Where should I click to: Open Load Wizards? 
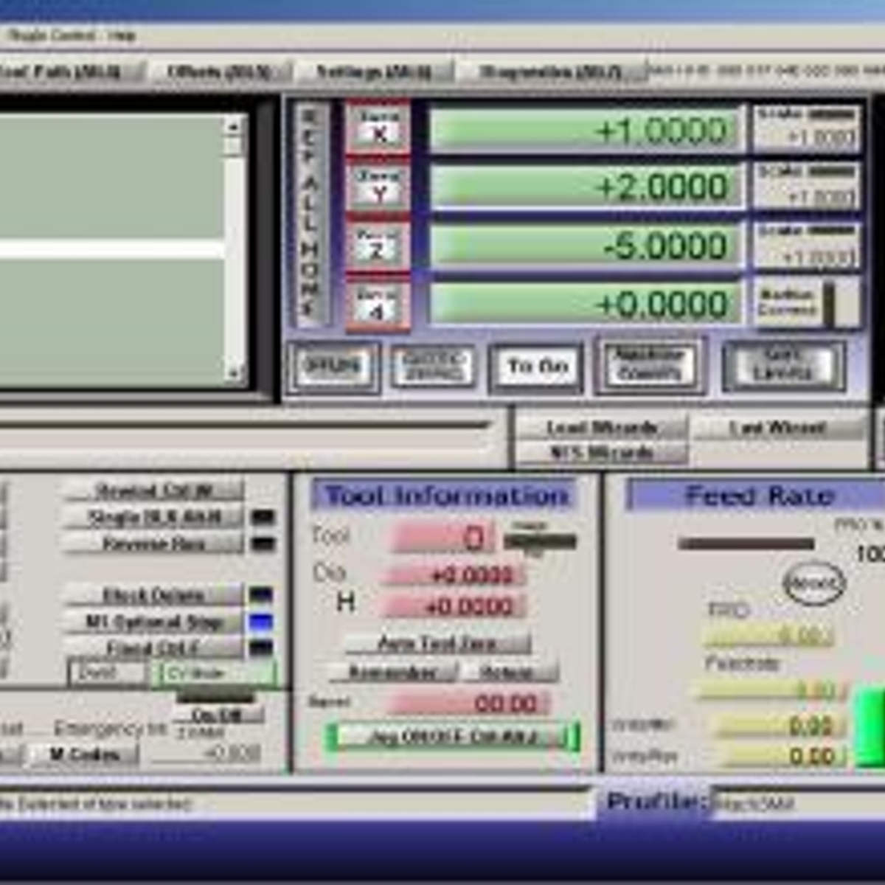pos(603,426)
